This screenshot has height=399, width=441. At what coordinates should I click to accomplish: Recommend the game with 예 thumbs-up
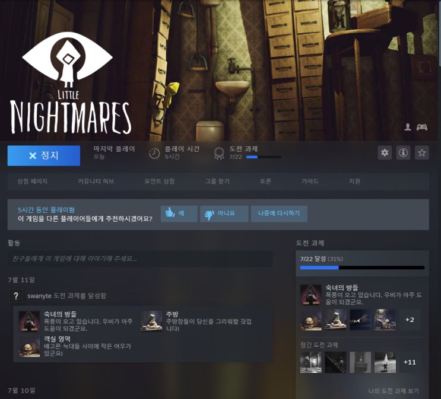coord(179,213)
